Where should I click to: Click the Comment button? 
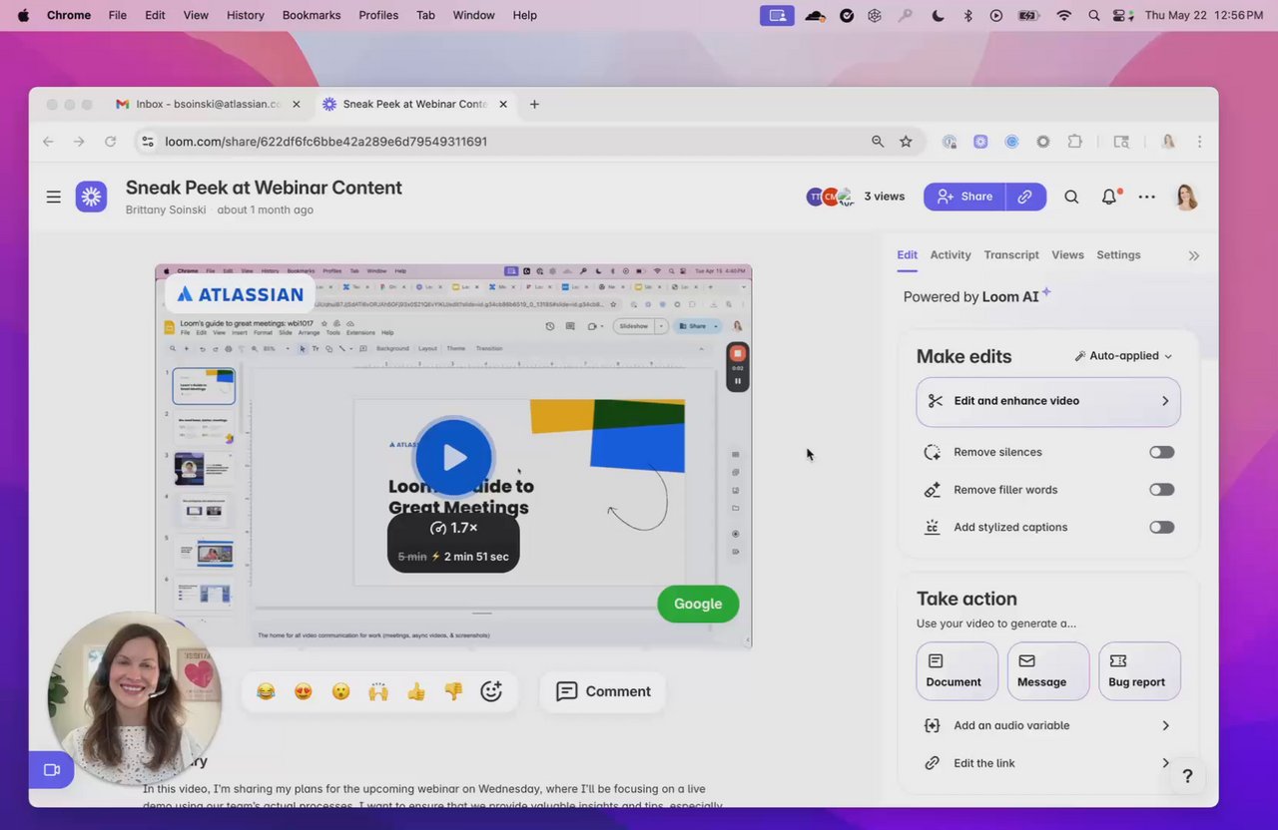click(603, 691)
